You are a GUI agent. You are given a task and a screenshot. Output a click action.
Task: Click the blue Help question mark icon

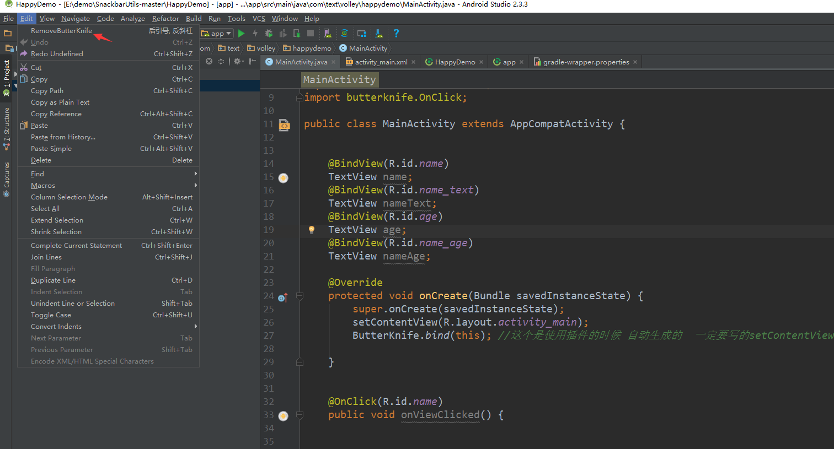396,34
